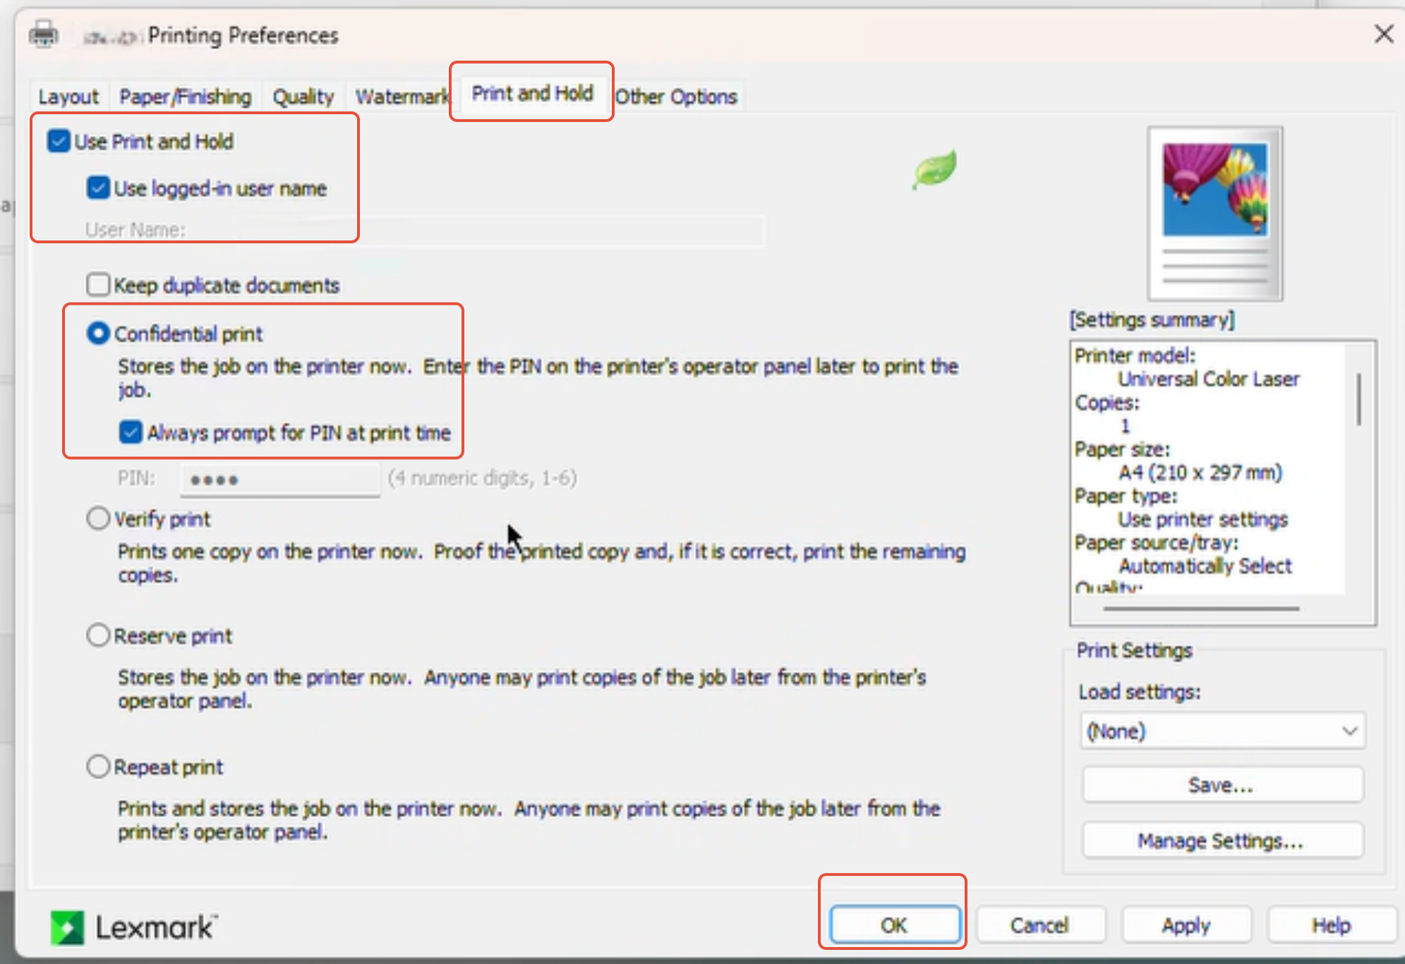Click '[Settings summary]' label
The height and width of the screenshot is (964, 1405).
point(1152,319)
